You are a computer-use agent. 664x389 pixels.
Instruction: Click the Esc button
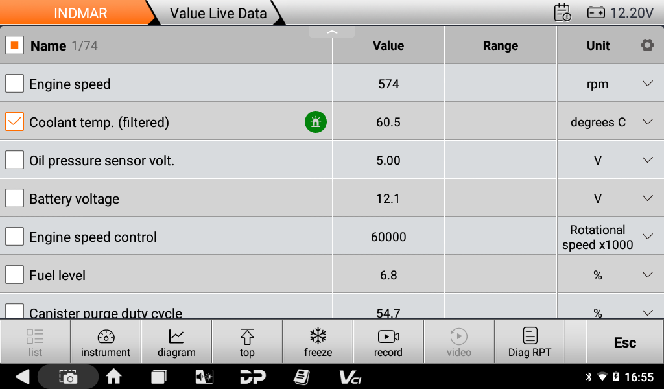625,342
